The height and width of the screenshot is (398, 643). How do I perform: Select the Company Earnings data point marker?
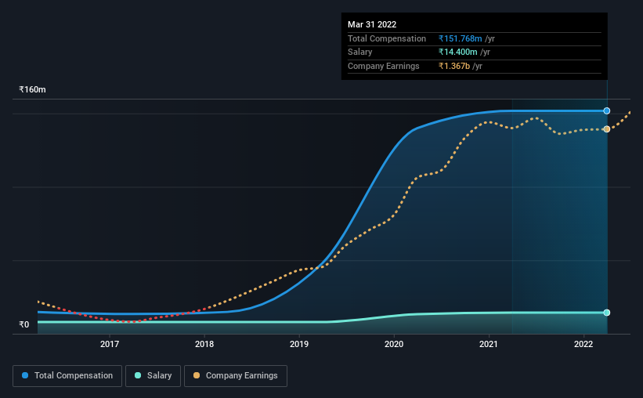pos(606,129)
